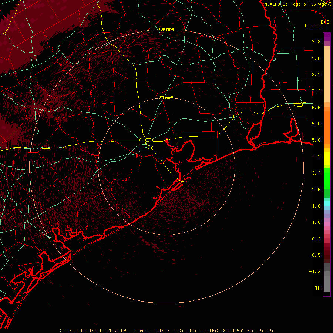
Task: Click the 1.0 scale label
Action: tap(316, 222)
